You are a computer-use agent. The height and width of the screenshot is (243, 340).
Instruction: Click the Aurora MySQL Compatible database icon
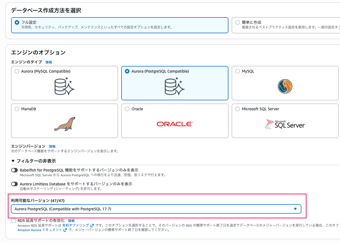pyautogui.click(x=64, y=86)
